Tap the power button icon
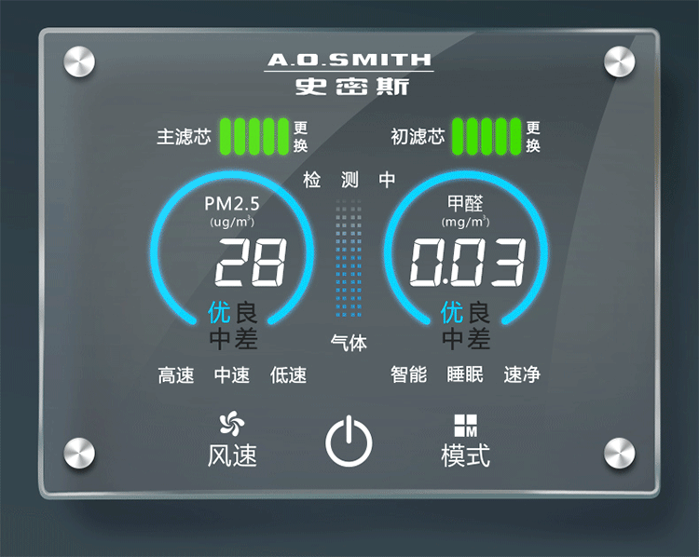699x557 pixels. click(349, 441)
